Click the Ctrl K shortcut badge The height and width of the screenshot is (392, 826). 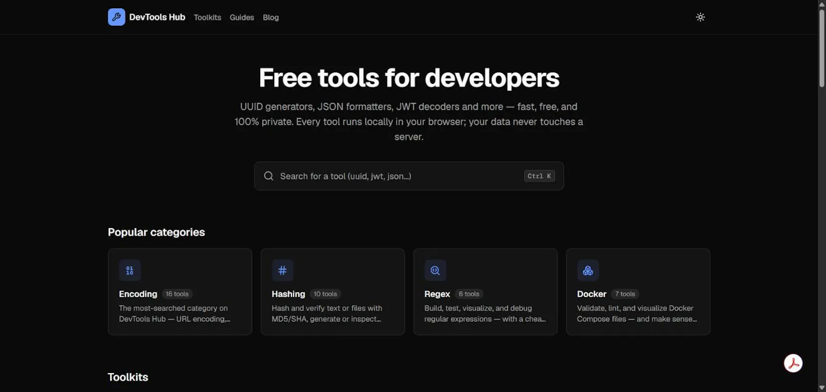pyautogui.click(x=539, y=176)
